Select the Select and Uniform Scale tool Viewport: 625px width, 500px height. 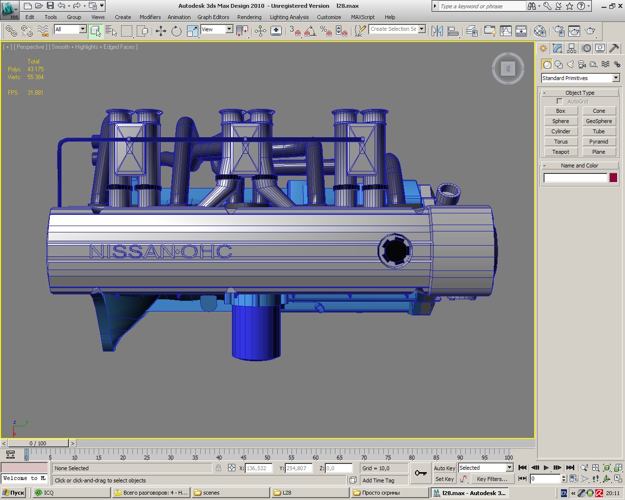point(192,31)
